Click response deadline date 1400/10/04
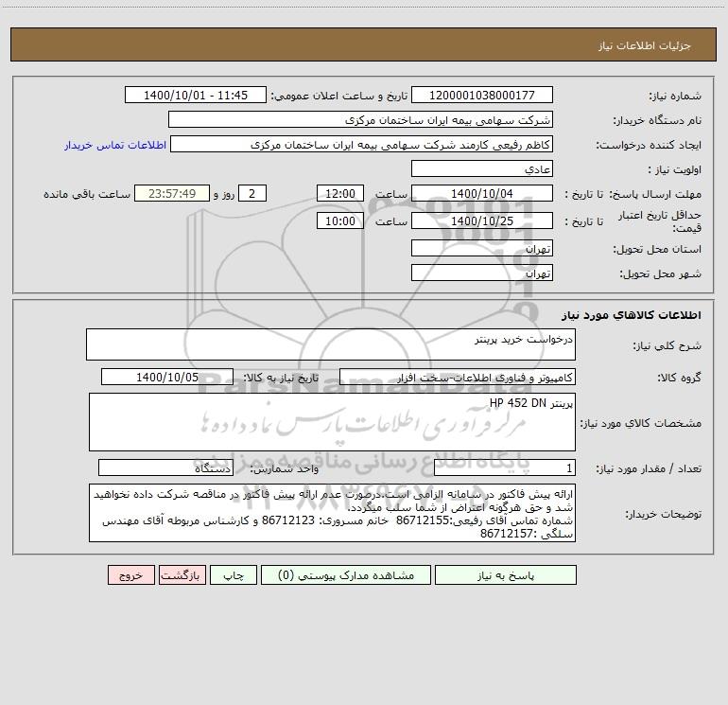This screenshot has height=705, width=728. 482,193
